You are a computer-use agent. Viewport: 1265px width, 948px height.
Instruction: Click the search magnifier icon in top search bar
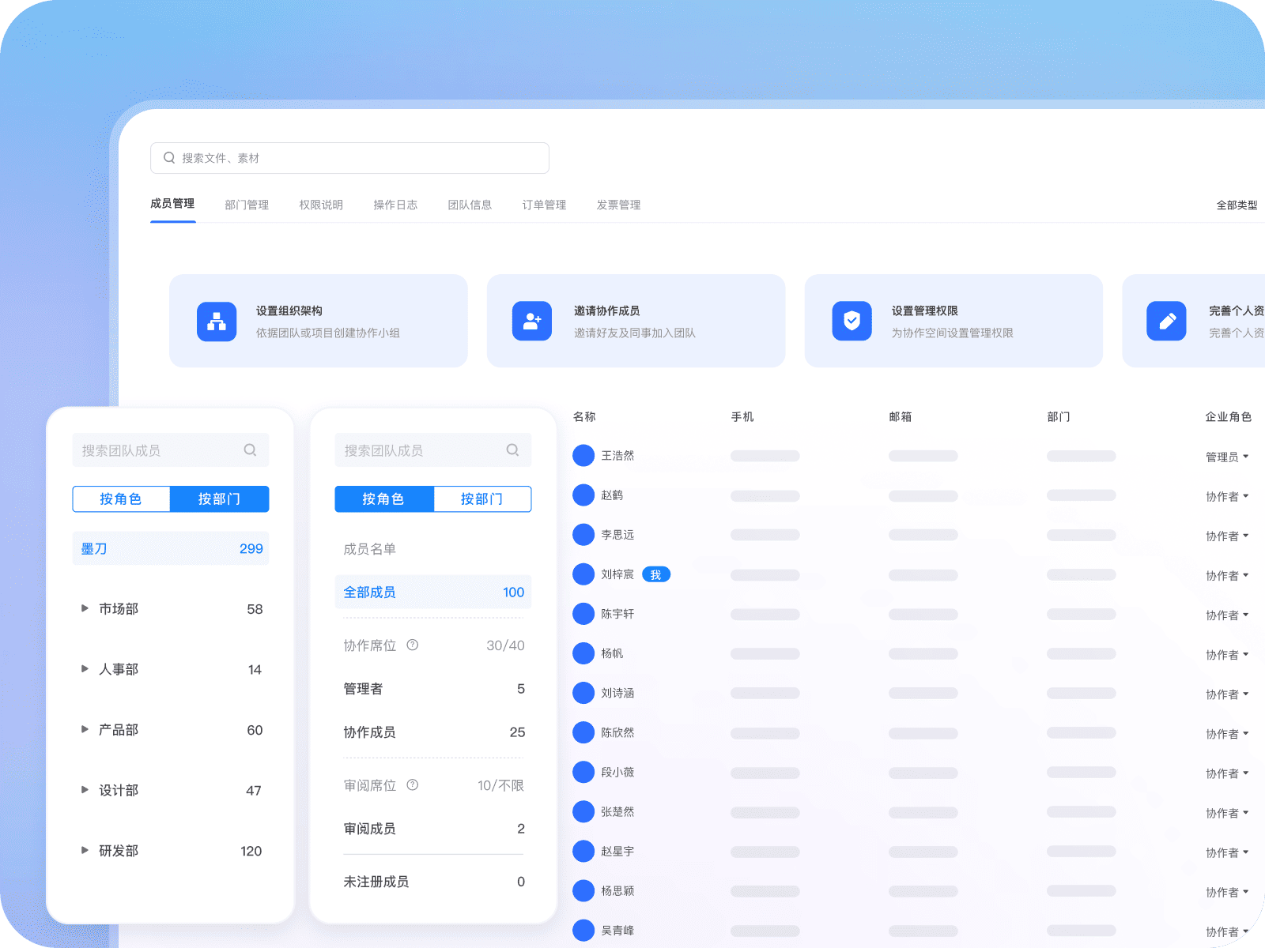click(x=169, y=158)
